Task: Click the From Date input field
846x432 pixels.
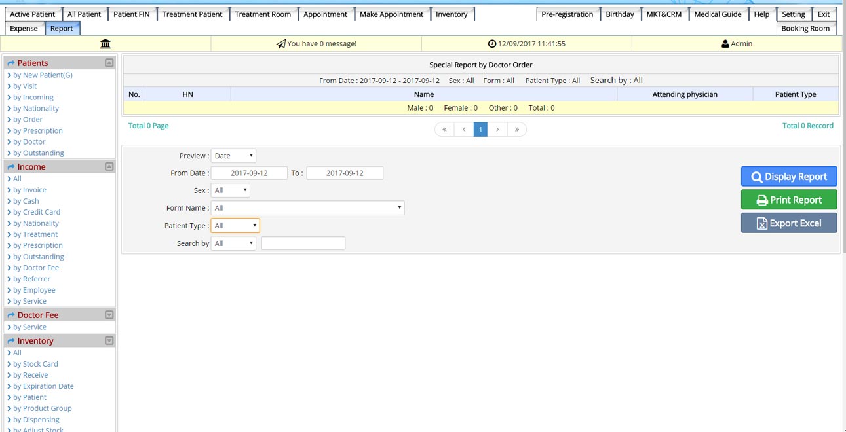Action: (249, 173)
